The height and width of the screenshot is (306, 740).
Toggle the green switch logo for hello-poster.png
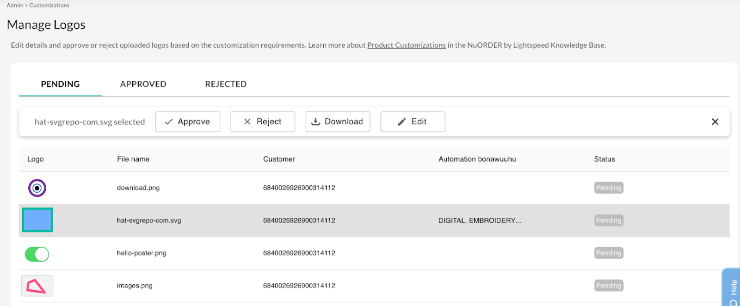(x=37, y=254)
